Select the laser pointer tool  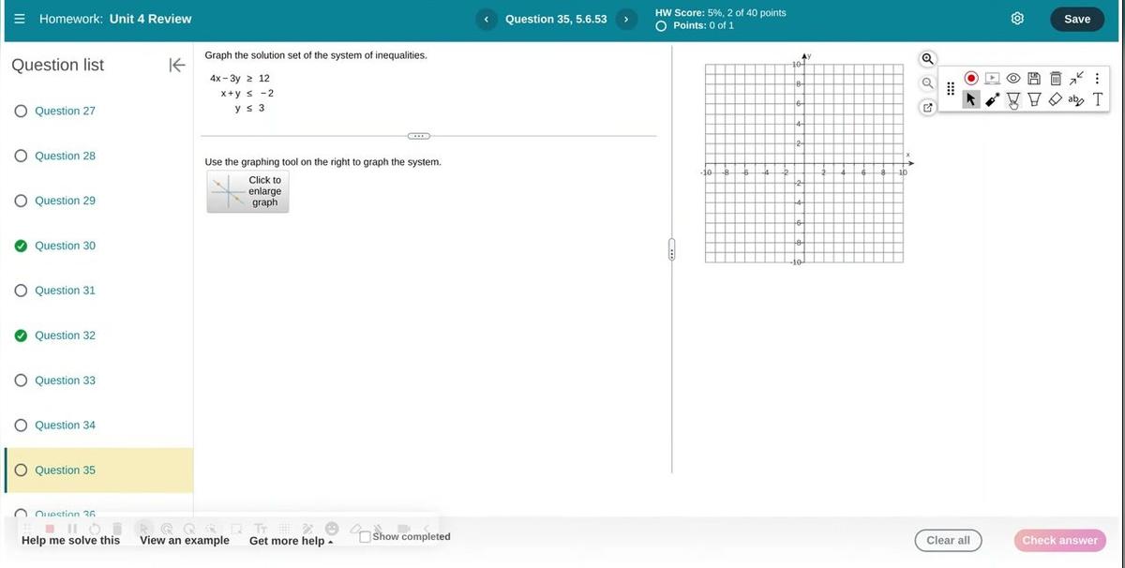coord(993,99)
